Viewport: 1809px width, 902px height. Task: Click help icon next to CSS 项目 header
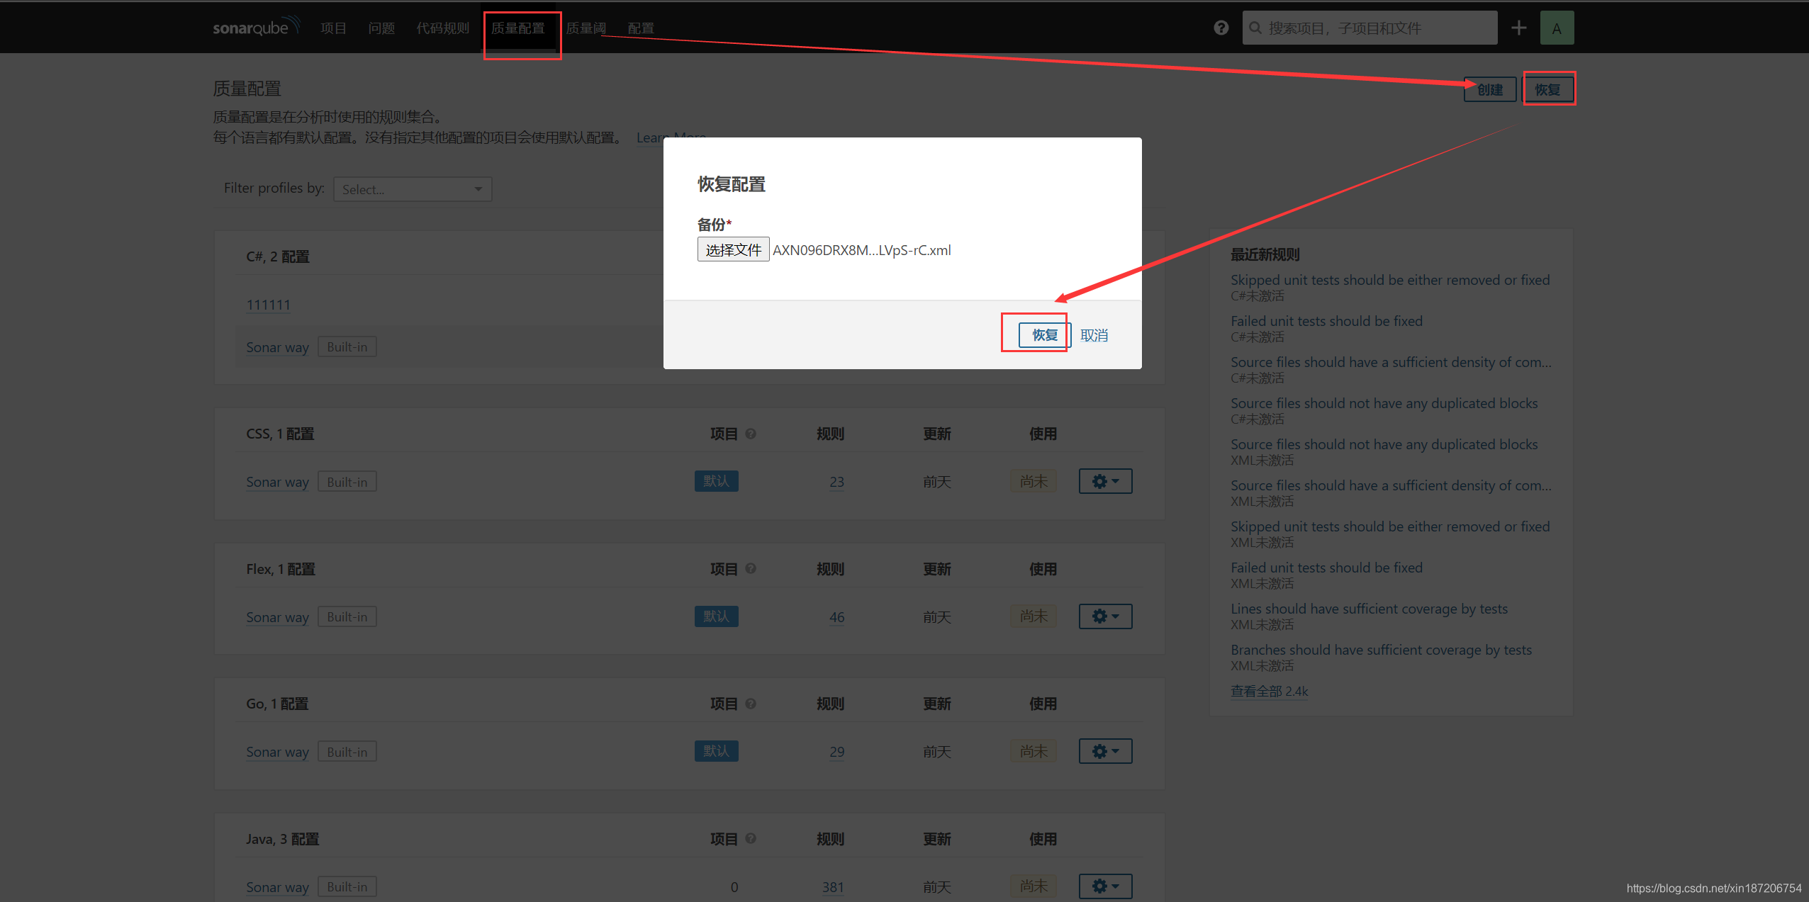(751, 433)
